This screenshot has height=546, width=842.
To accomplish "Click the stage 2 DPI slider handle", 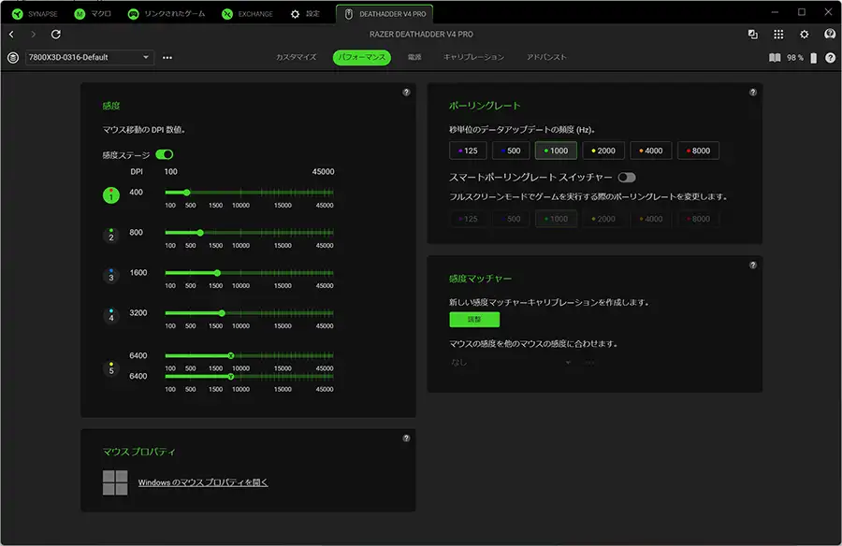I will [x=200, y=233].
